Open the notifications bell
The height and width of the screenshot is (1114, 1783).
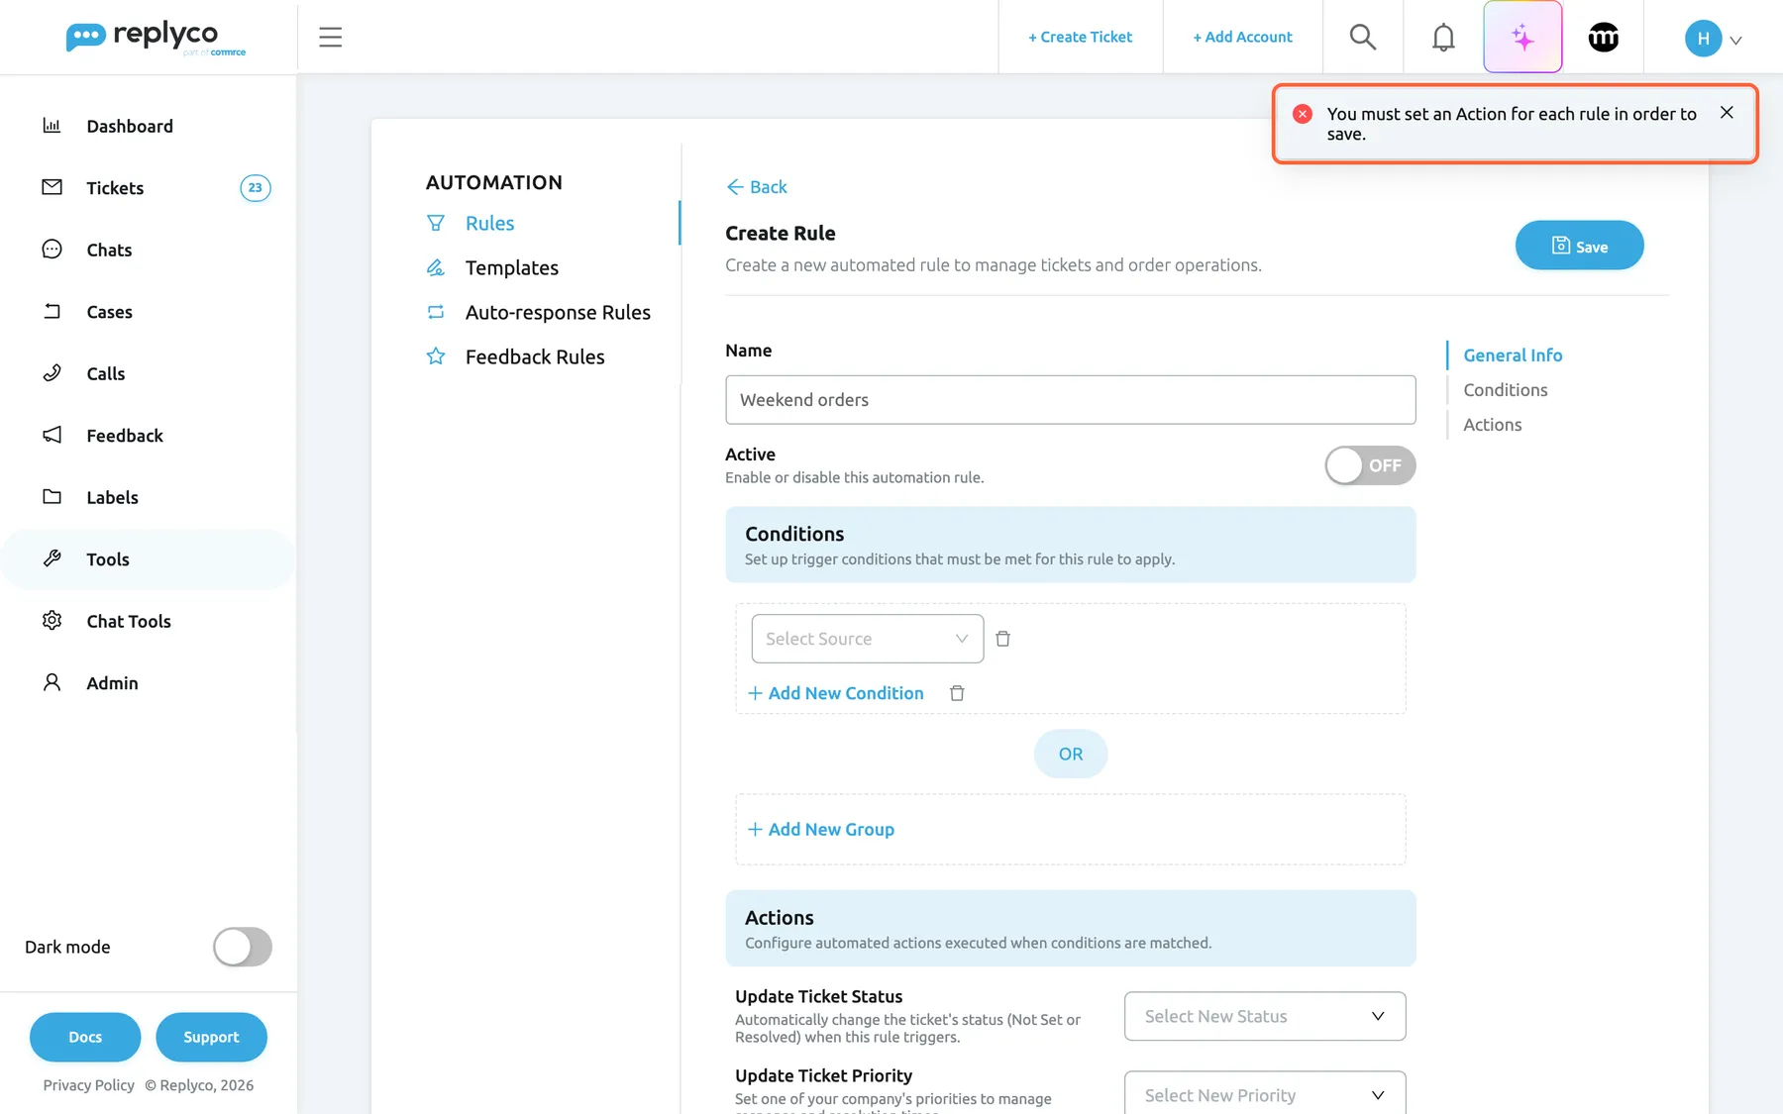1443,38
